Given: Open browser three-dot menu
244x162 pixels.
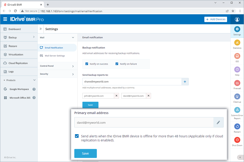Looking at the screenshot, I should (240, 11).
